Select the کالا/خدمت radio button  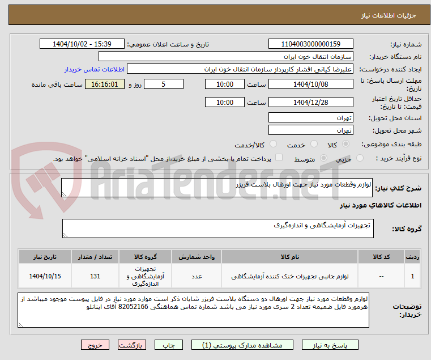tap(273, 144)
